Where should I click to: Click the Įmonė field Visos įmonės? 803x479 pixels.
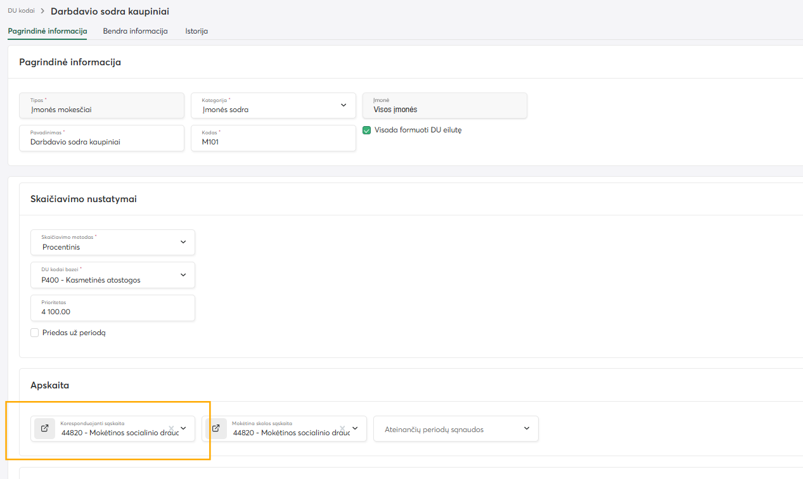[x=445, y=105]
